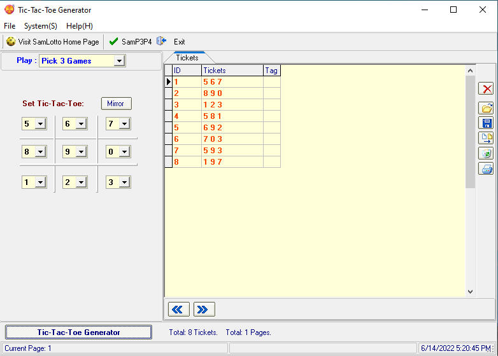The image size is (498, 356).
Task: Click the recycle bin clear icon
Action: [x=486, y=153]
